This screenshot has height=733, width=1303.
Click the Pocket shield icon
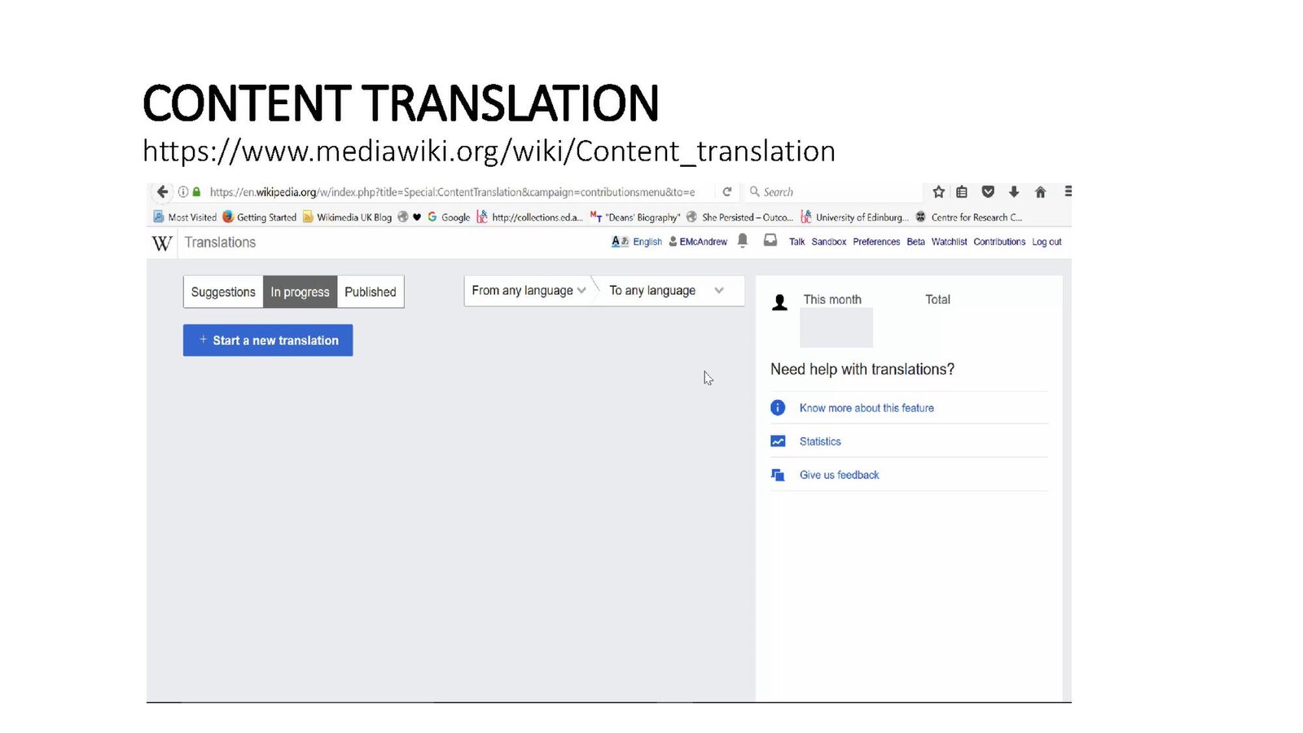point(988,192)
